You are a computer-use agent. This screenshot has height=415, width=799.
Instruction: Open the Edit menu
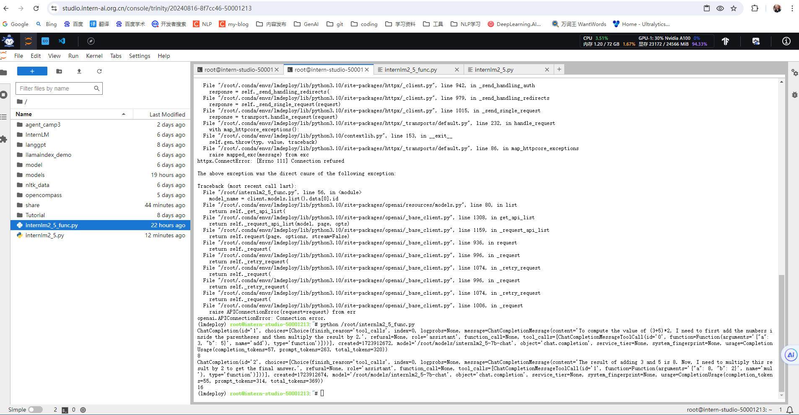(36, 56)
